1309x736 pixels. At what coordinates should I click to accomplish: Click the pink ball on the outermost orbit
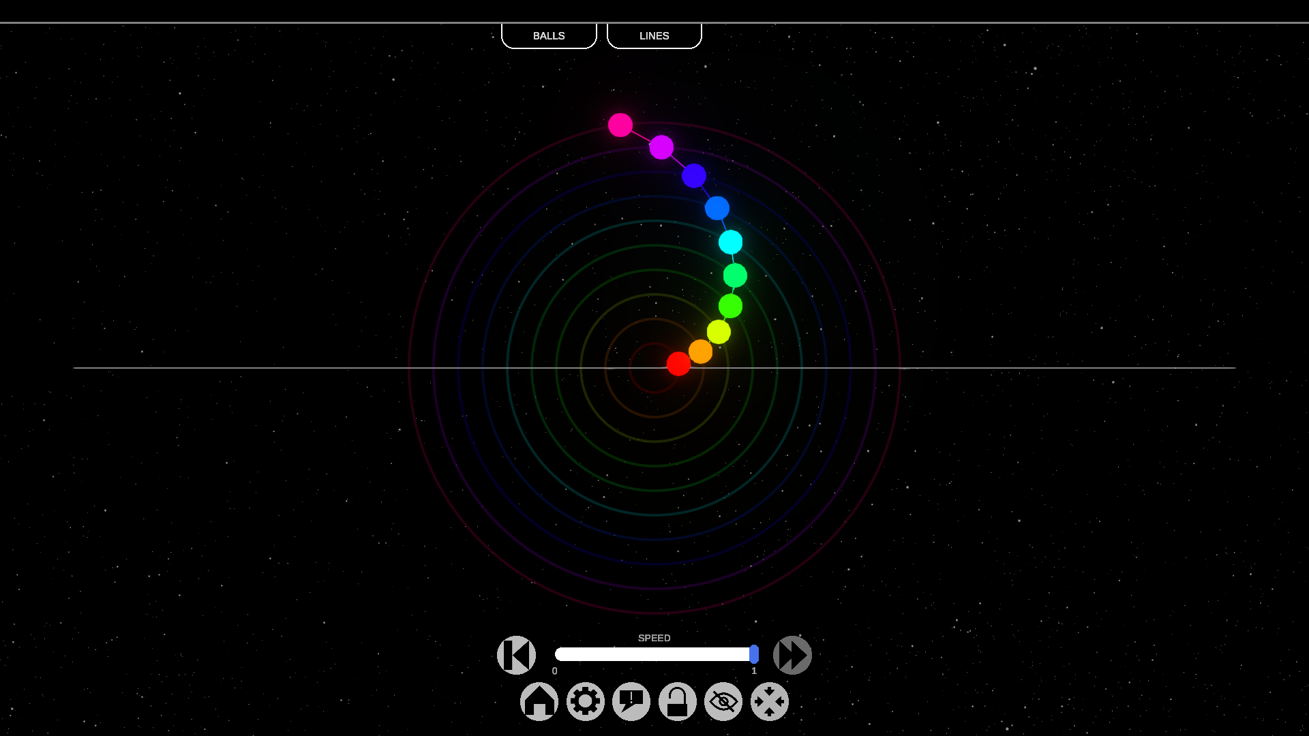pos(620,125)
